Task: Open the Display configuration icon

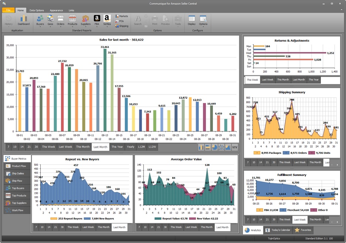Action: [191, 20]
